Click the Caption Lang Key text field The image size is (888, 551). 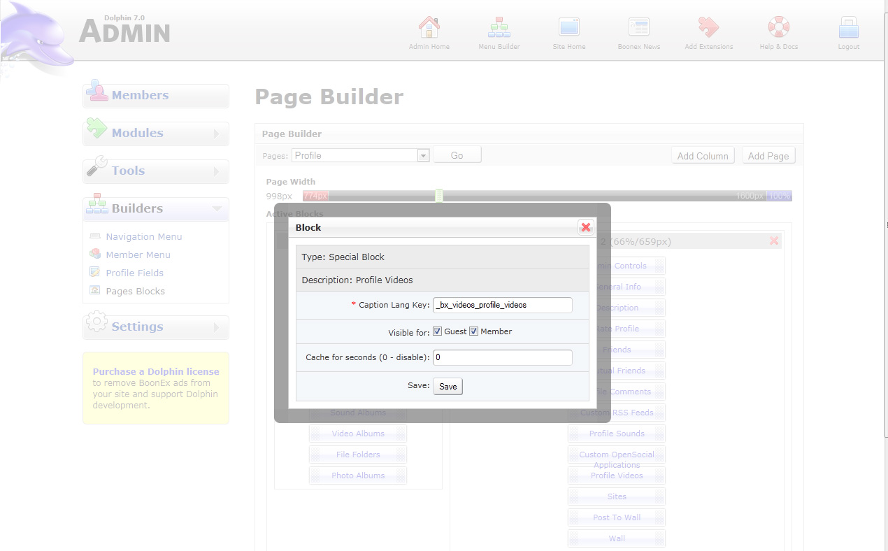(x=502, y=305)
